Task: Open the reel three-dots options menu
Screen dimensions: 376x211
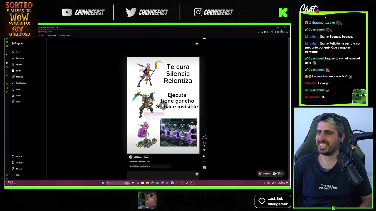Action: (x=204, y=162)
